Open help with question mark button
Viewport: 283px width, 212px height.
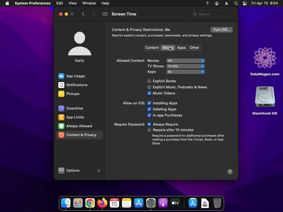(230, 172)
